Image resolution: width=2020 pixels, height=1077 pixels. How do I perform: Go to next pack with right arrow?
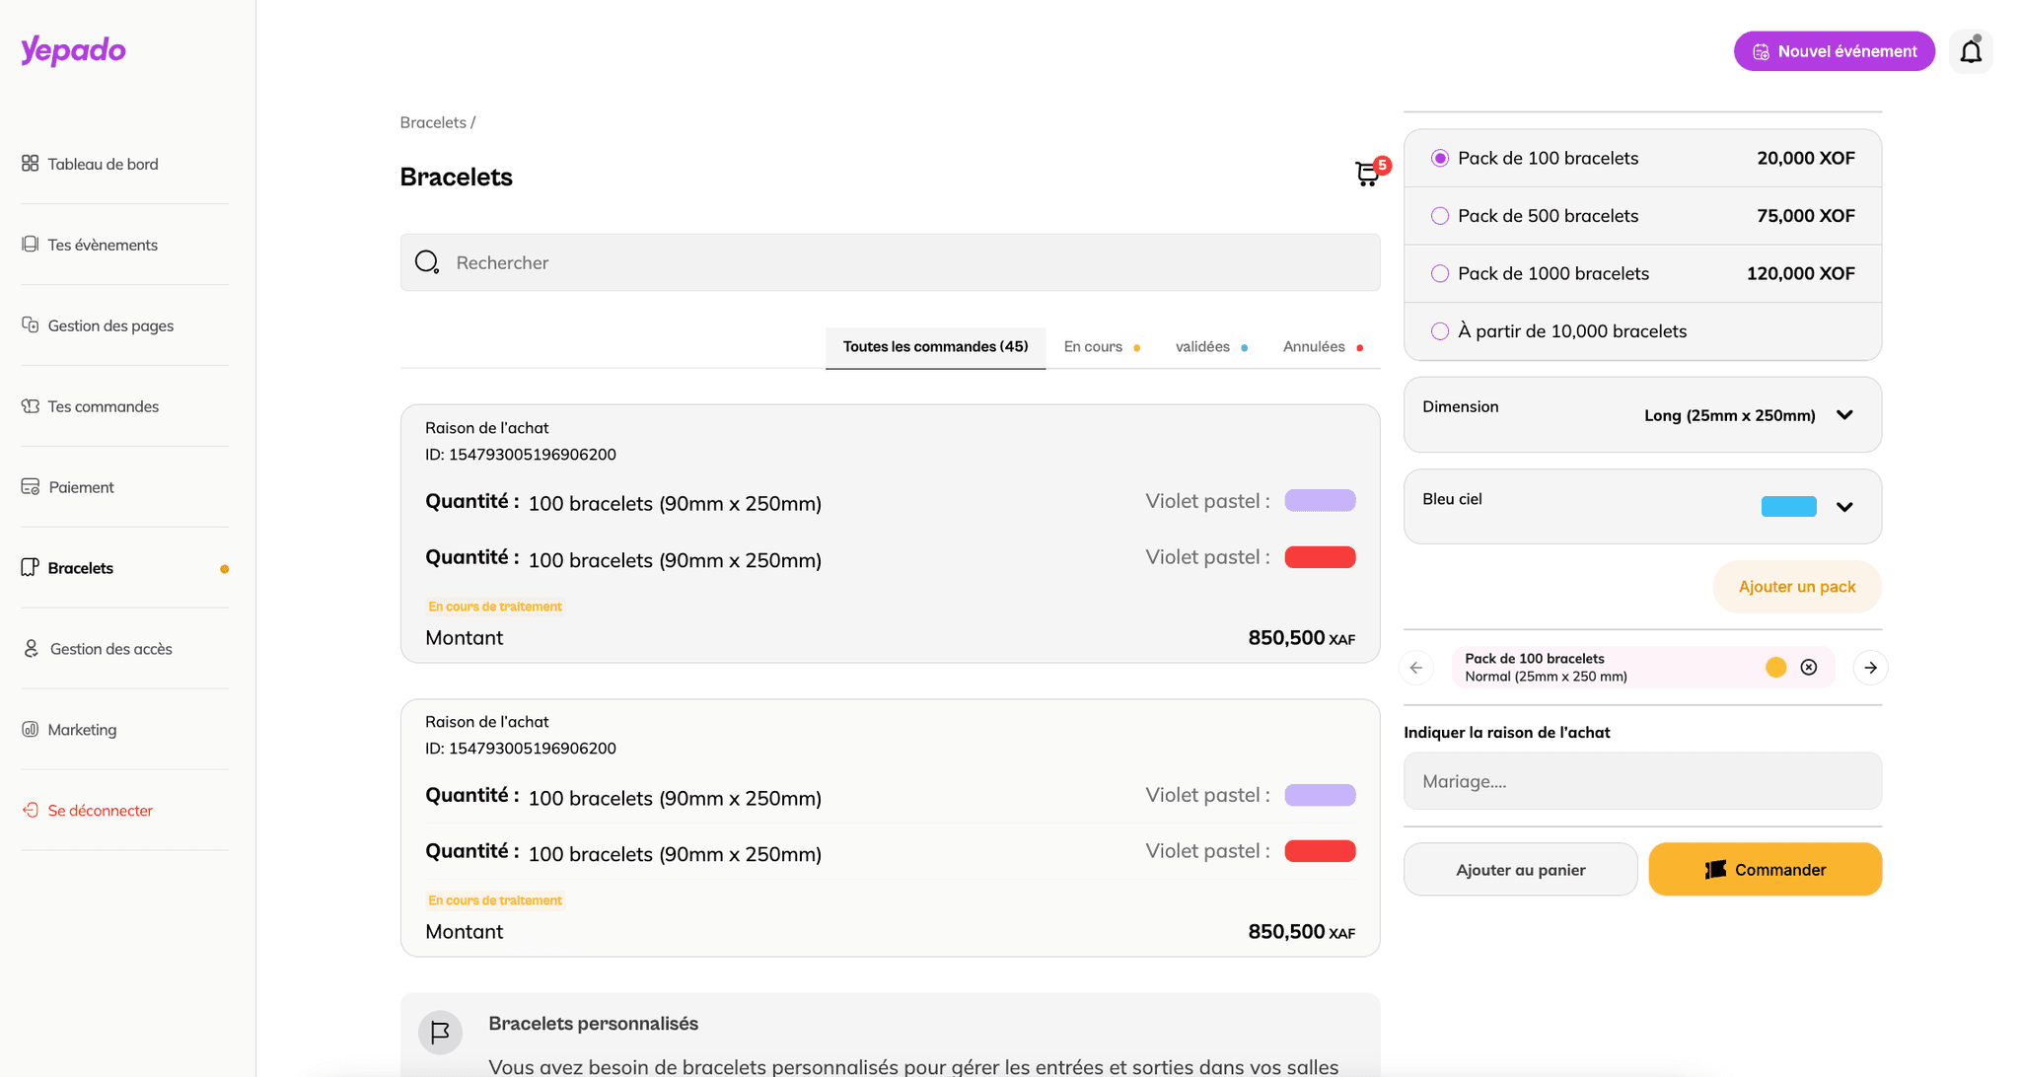click(x=1870, y=668)
